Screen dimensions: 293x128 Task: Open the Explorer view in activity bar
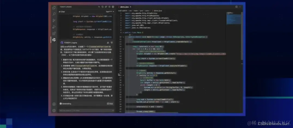point(54,8)
